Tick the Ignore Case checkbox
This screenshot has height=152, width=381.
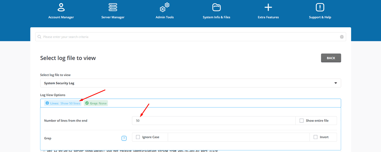click(138, 137)
